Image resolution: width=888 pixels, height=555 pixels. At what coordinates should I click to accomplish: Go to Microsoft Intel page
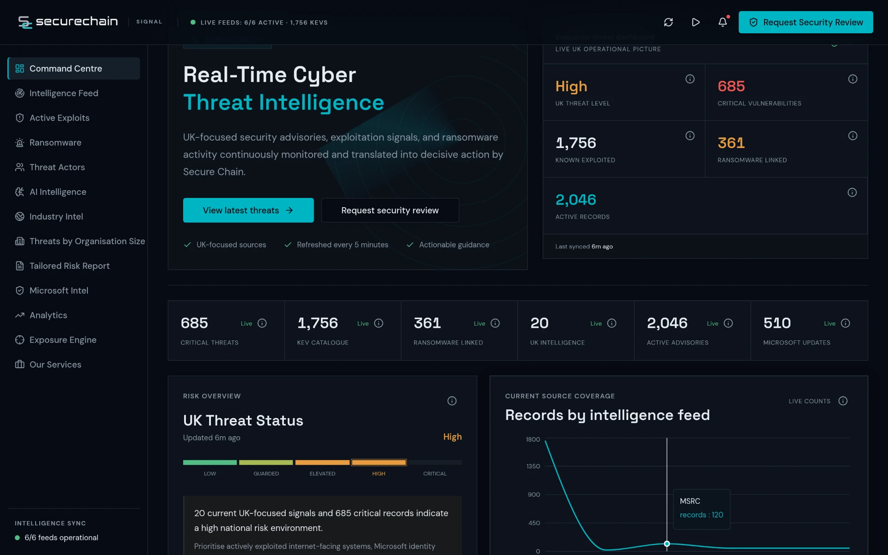(74, 290)
